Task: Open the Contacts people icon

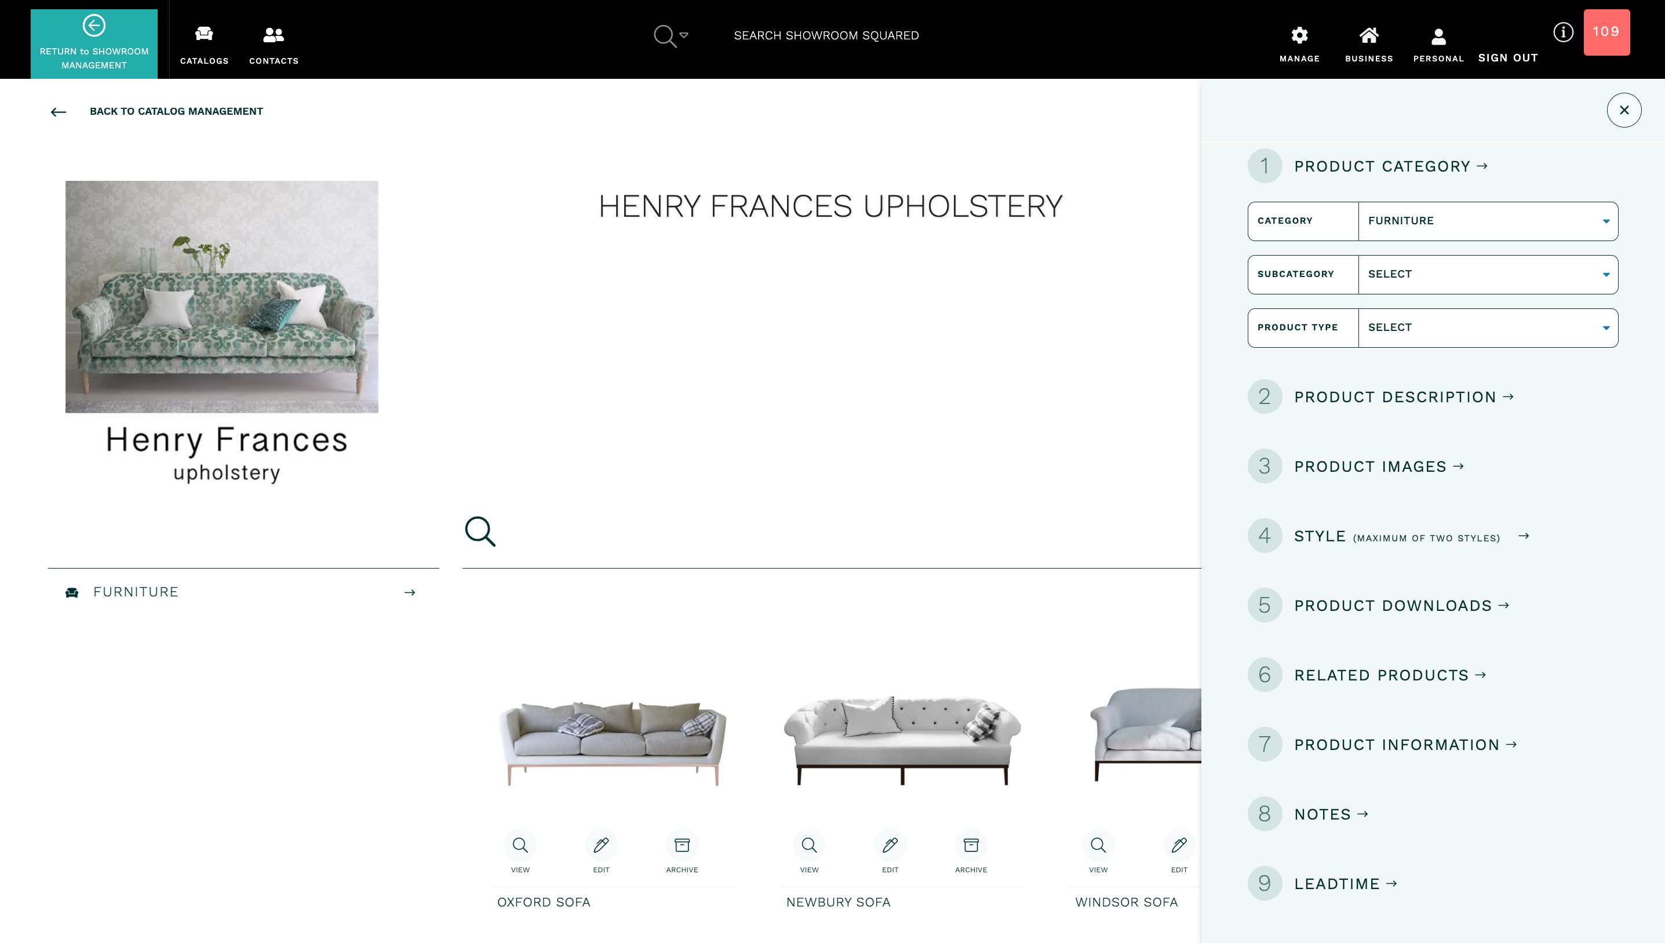Action: click(x=274, y=34)
